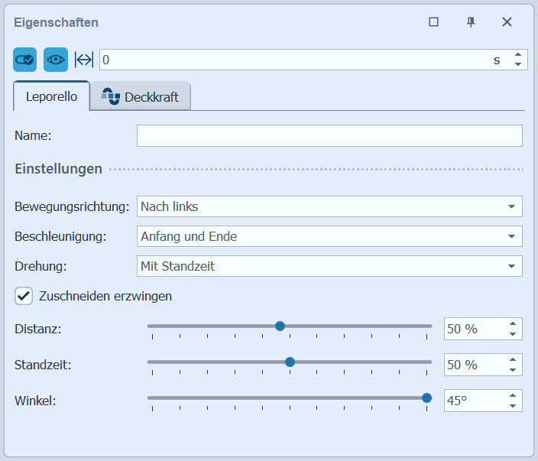Screen dimensions: 538x461
Task: Click the Standzeit slider handle
Action: (290, 362)
